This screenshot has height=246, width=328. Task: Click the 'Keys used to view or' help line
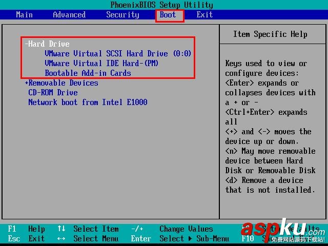pos(266,64)
